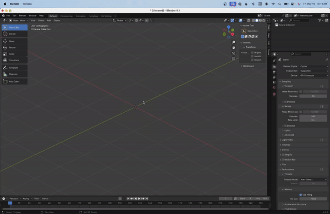
Task: Enable the Locations checkbox under Transform
Action: pos(252,56)
